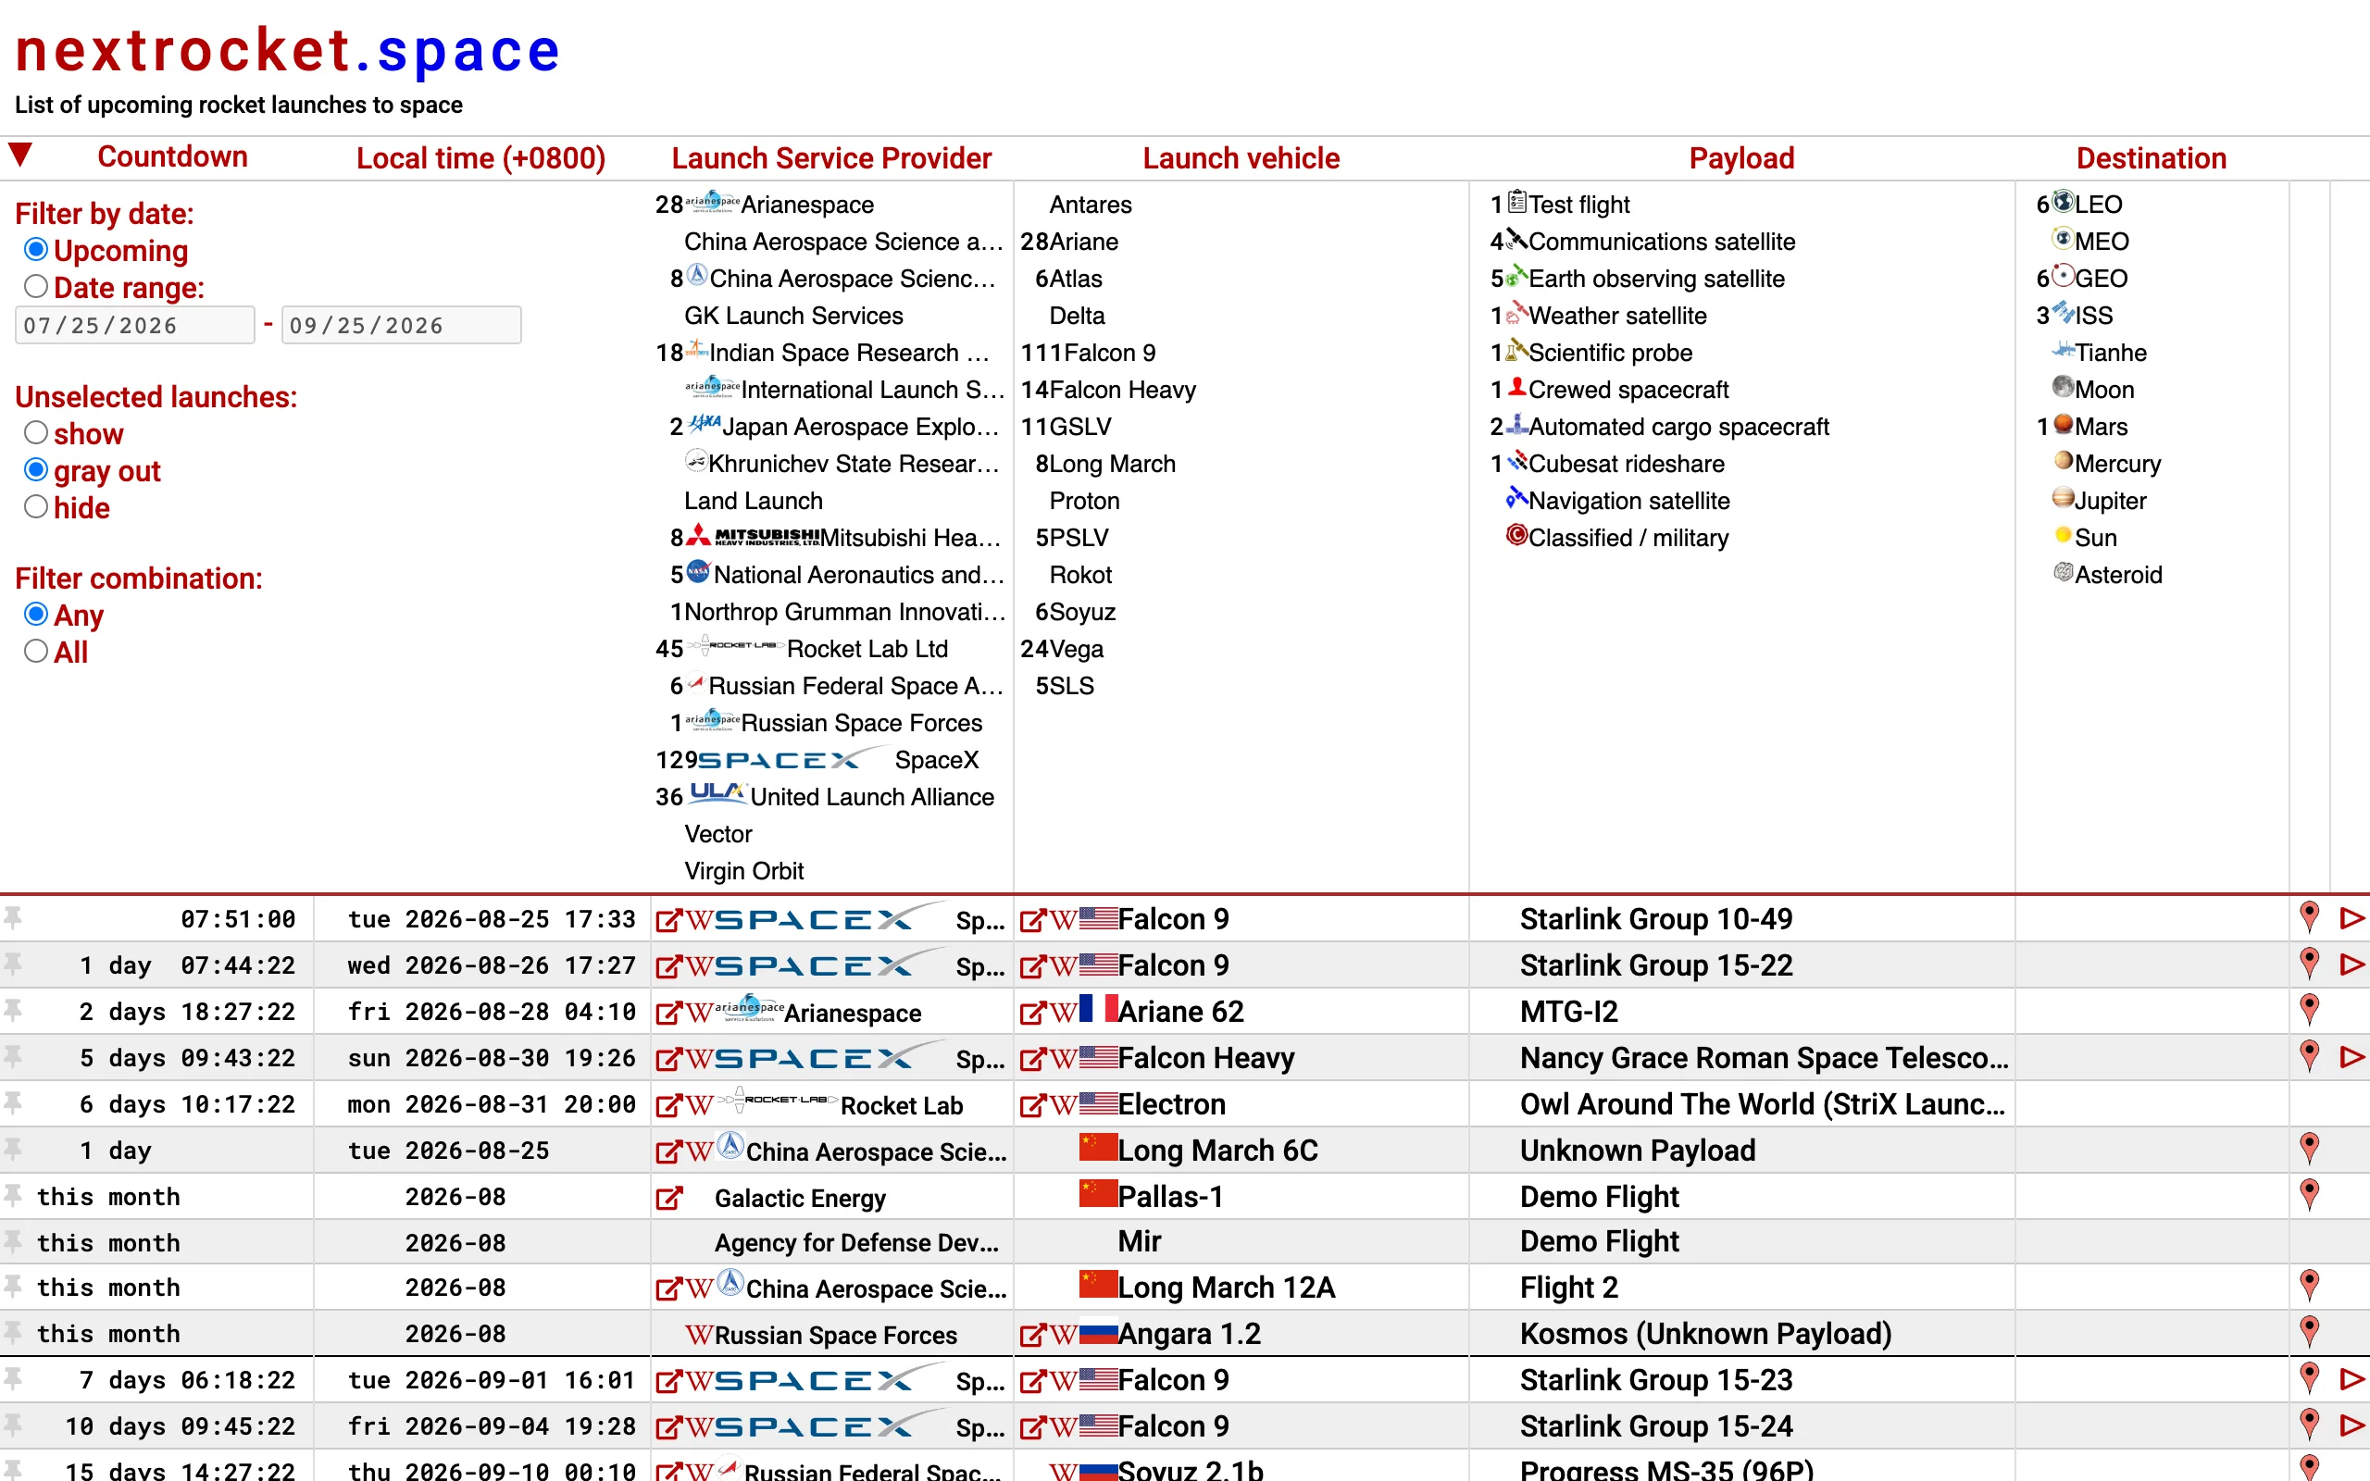Filter by Mercury destination icon
Image resolution: width=2370 pixels, height=1481 pixels.
coord(2063,461)
